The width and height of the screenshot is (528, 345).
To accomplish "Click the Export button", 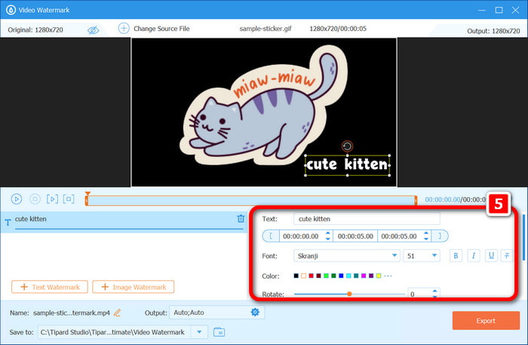I will point(486,320).
